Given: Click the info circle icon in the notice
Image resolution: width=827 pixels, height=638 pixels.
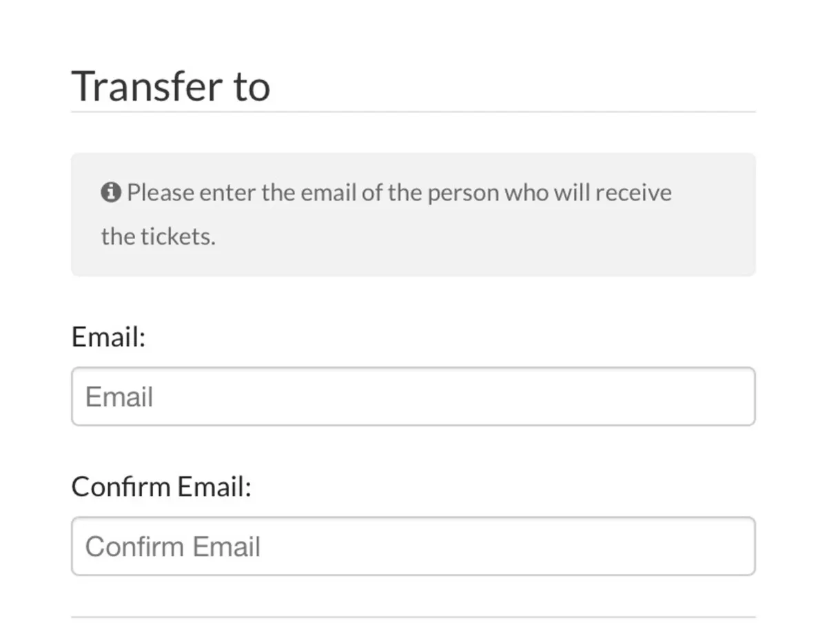Looking at the screenshot, I should point(110,192).
